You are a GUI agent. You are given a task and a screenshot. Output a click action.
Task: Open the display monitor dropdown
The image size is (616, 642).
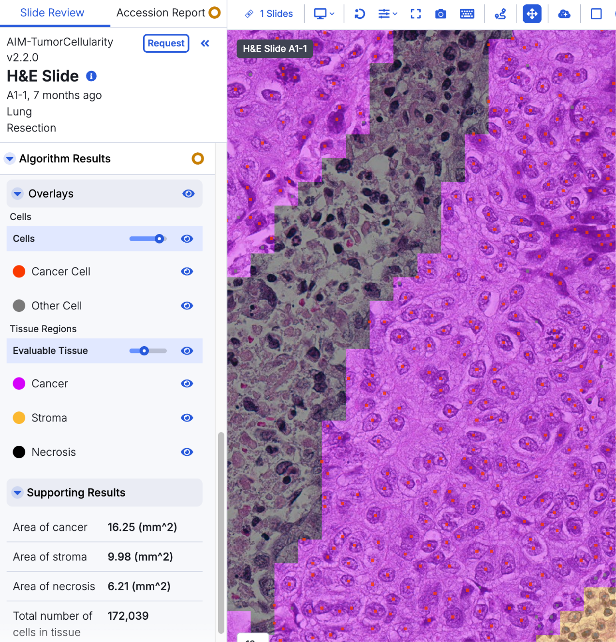[324, 14]
